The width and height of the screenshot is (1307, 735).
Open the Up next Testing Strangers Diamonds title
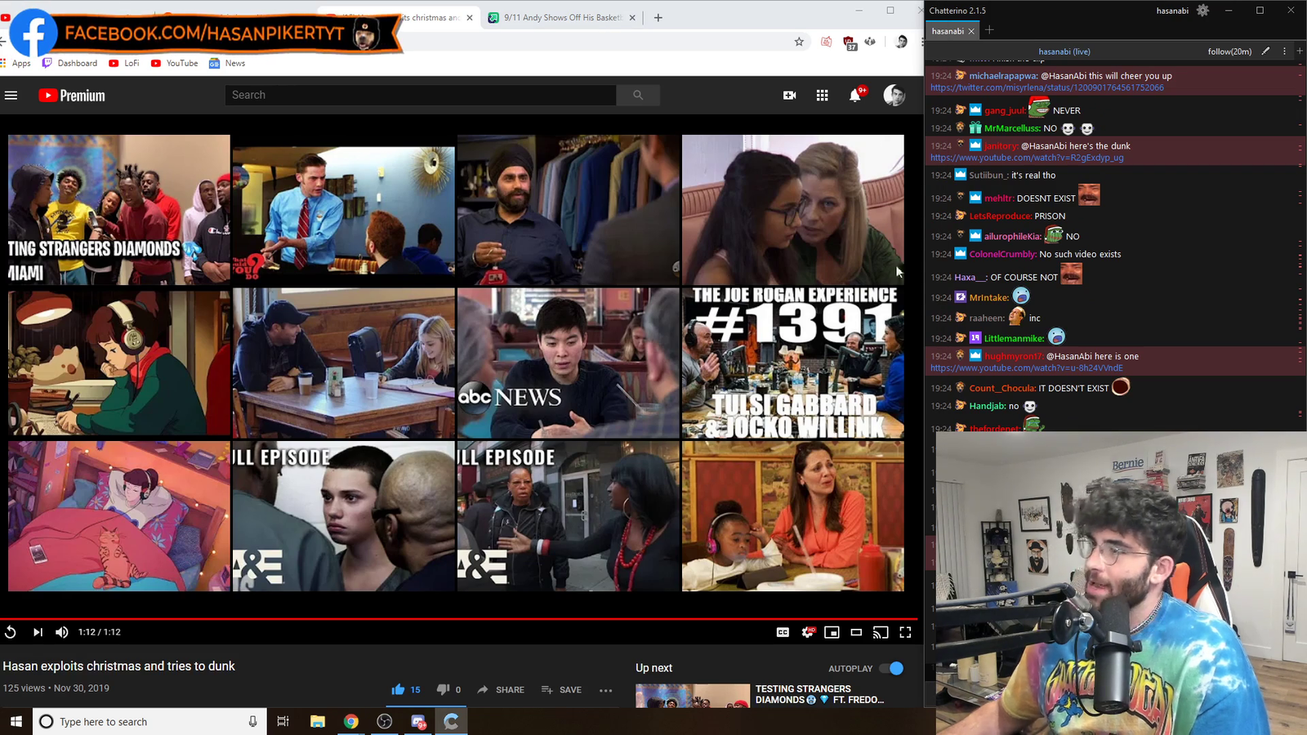tap(819, 694)
